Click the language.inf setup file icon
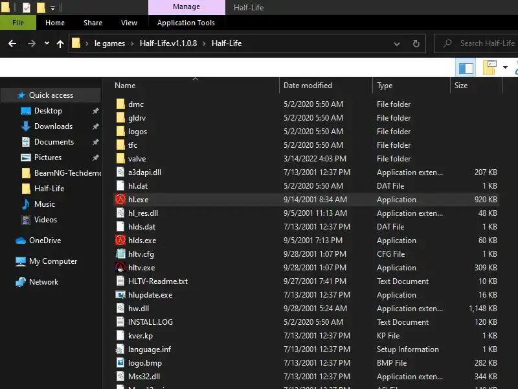Screen dimensions: 518x389 click(x=120, y=349)
